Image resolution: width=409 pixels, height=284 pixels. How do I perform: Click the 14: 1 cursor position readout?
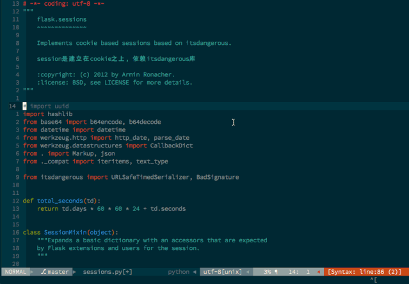(x=299, y=272)
